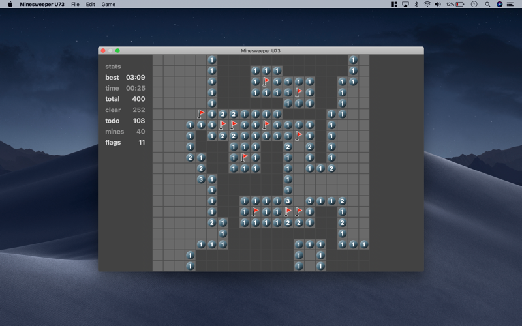The height and width of the screenshot is (326, 522).
Task: Open the Apple menu
Action: coord(10,4)
